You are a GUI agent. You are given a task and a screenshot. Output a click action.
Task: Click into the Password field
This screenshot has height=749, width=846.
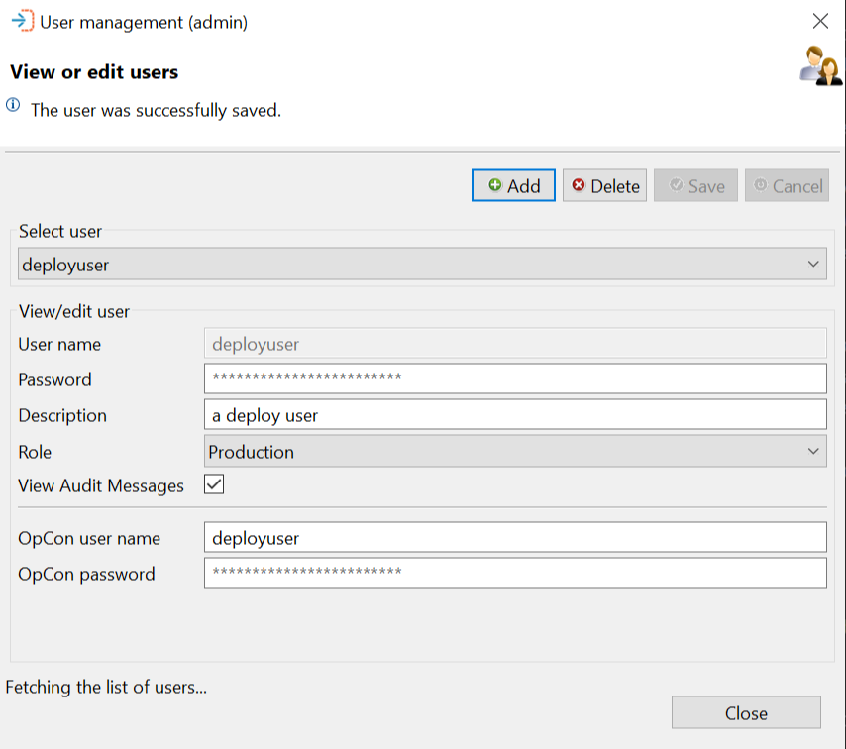coord(515,378)
